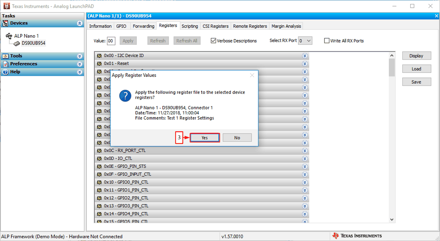This screenshot has width=440, height=241.
Task: Switch to the Information tab
Action: [x=100, y=26]
